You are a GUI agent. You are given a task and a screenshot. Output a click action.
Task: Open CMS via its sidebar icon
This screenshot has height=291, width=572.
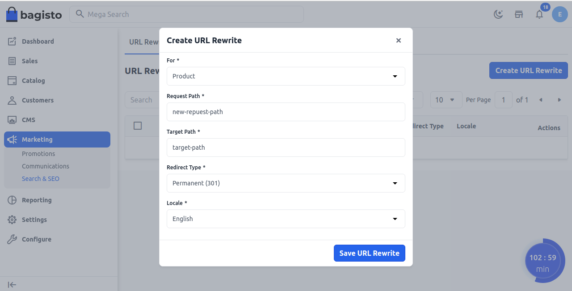(x=12, y=119)
